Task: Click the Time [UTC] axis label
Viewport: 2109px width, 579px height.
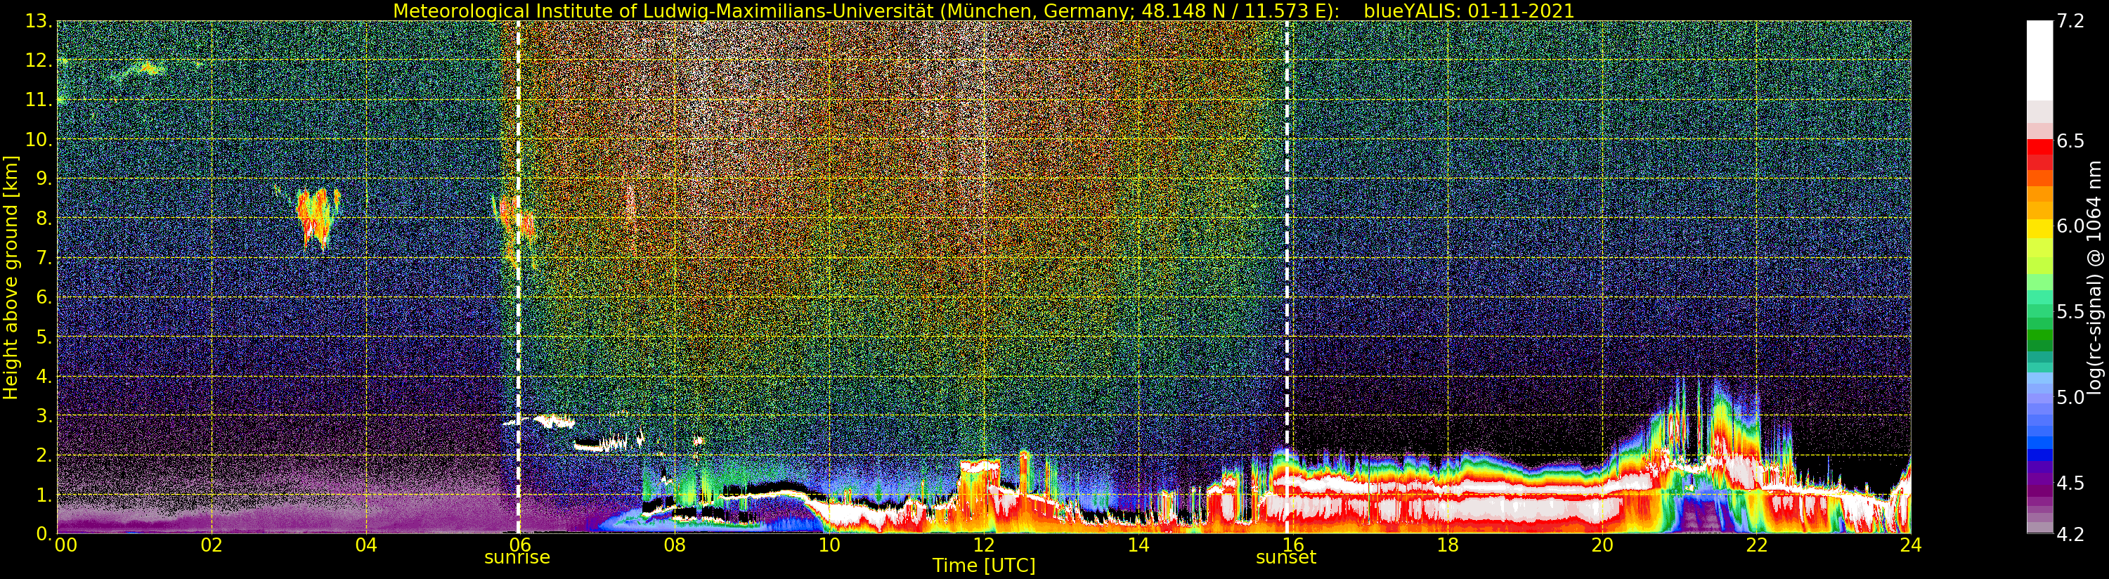Action: 983,566
